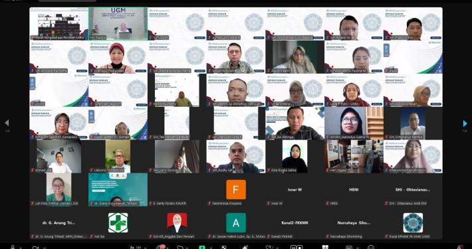Open the Reactions heart icon
This screenshot has width=472, height=249.
(x=180, y=248)
